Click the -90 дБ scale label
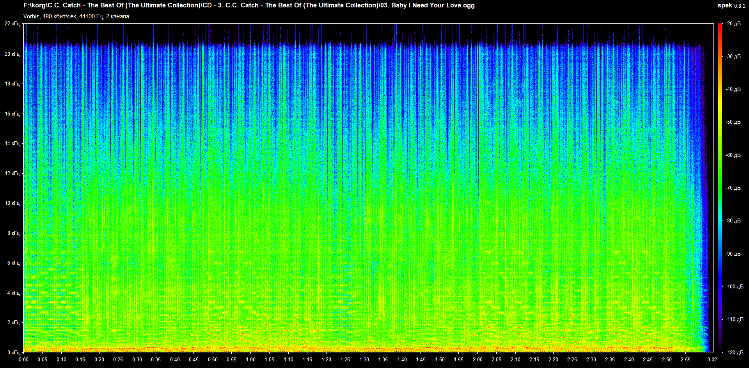The width and height of the screenshot is (749, 368). coord(733,254)
